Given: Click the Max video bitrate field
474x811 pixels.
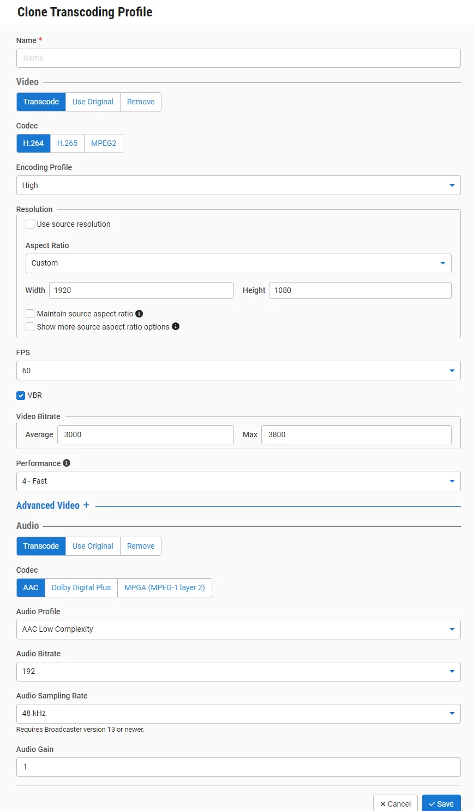Looking at the screenshot, I should click(356, 434).
